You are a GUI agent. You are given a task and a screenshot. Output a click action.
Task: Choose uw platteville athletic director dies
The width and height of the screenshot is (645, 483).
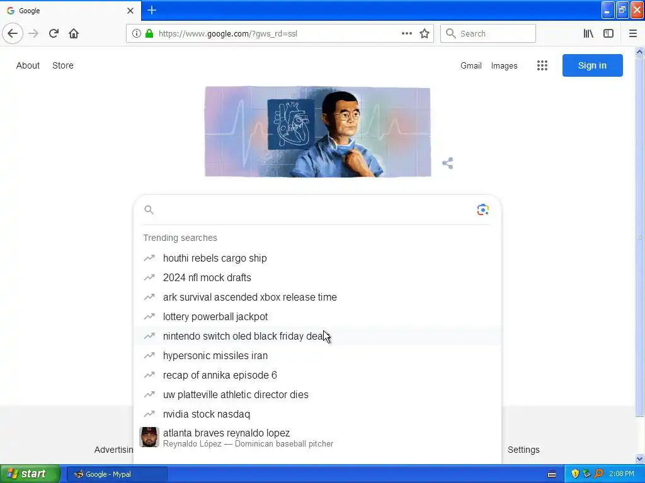(x=317, y=394)
